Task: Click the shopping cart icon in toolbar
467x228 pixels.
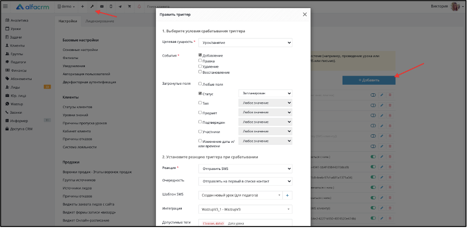Action: 130,7
